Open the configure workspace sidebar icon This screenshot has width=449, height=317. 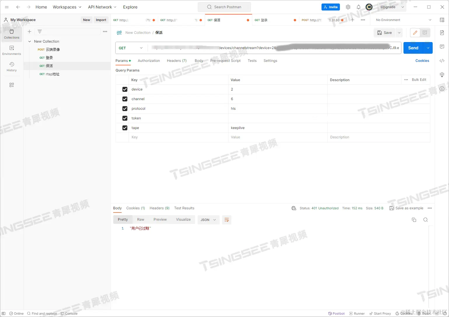pyautogui.click(x=12, y=85)
